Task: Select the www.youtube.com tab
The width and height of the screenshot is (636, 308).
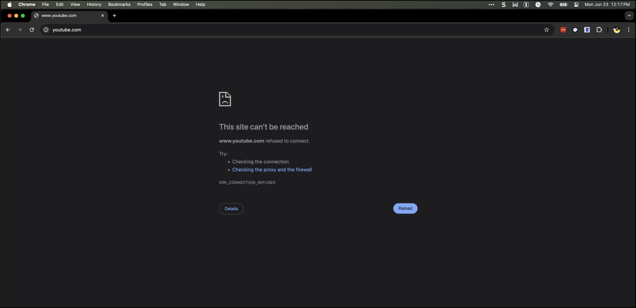Action: click(x=66, y=15)
